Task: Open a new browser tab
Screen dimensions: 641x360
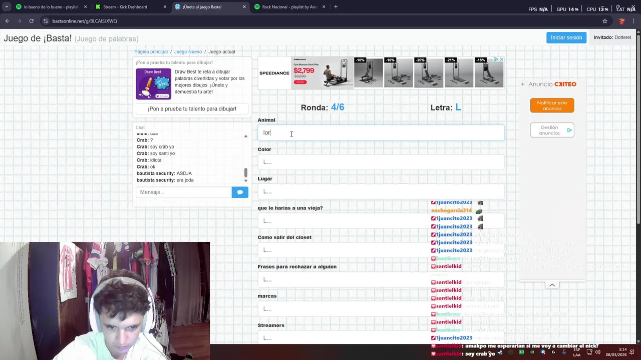Action: (x=336, y=7)
